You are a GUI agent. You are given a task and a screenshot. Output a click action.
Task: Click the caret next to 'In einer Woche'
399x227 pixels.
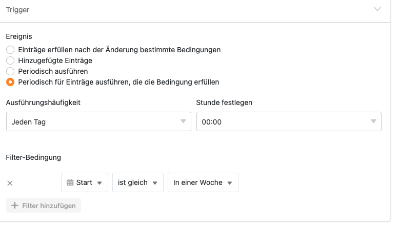pos(229,183)
